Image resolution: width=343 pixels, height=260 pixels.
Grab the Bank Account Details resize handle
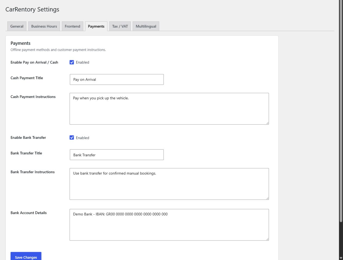(267, 239)
